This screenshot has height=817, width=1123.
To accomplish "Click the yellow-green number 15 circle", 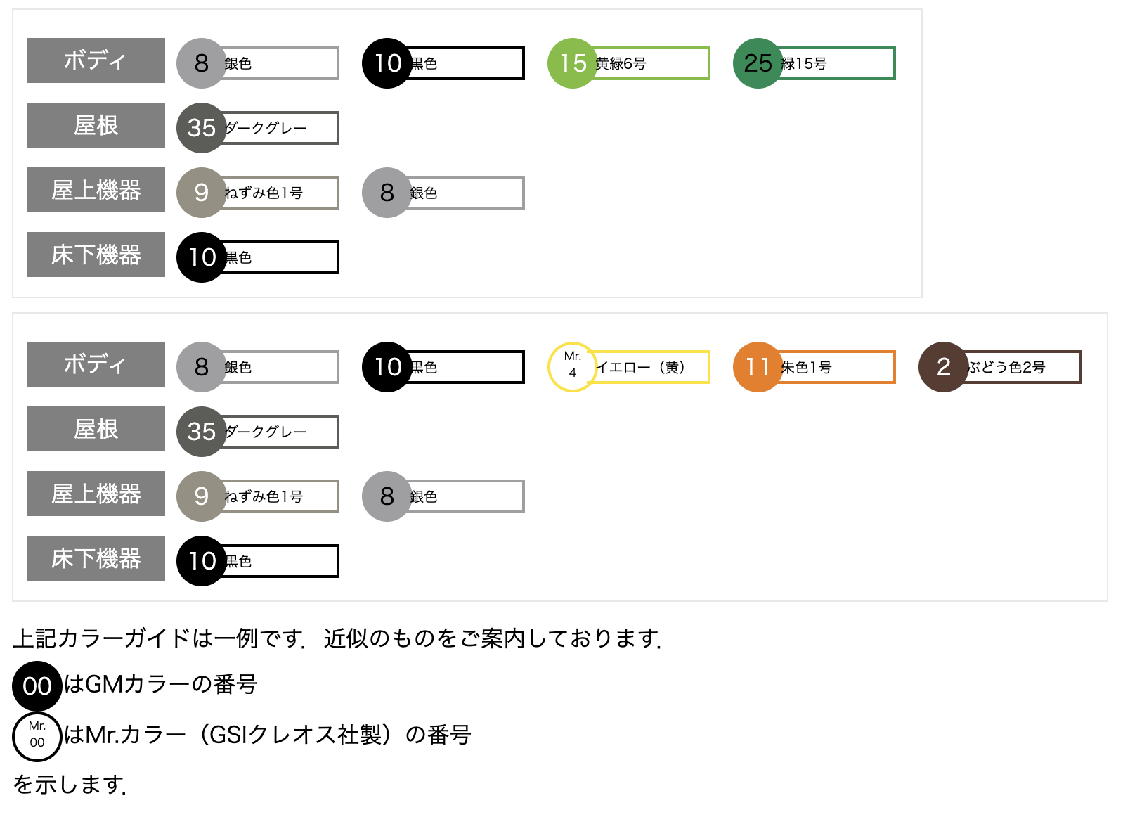I will [x=573, y=63].
